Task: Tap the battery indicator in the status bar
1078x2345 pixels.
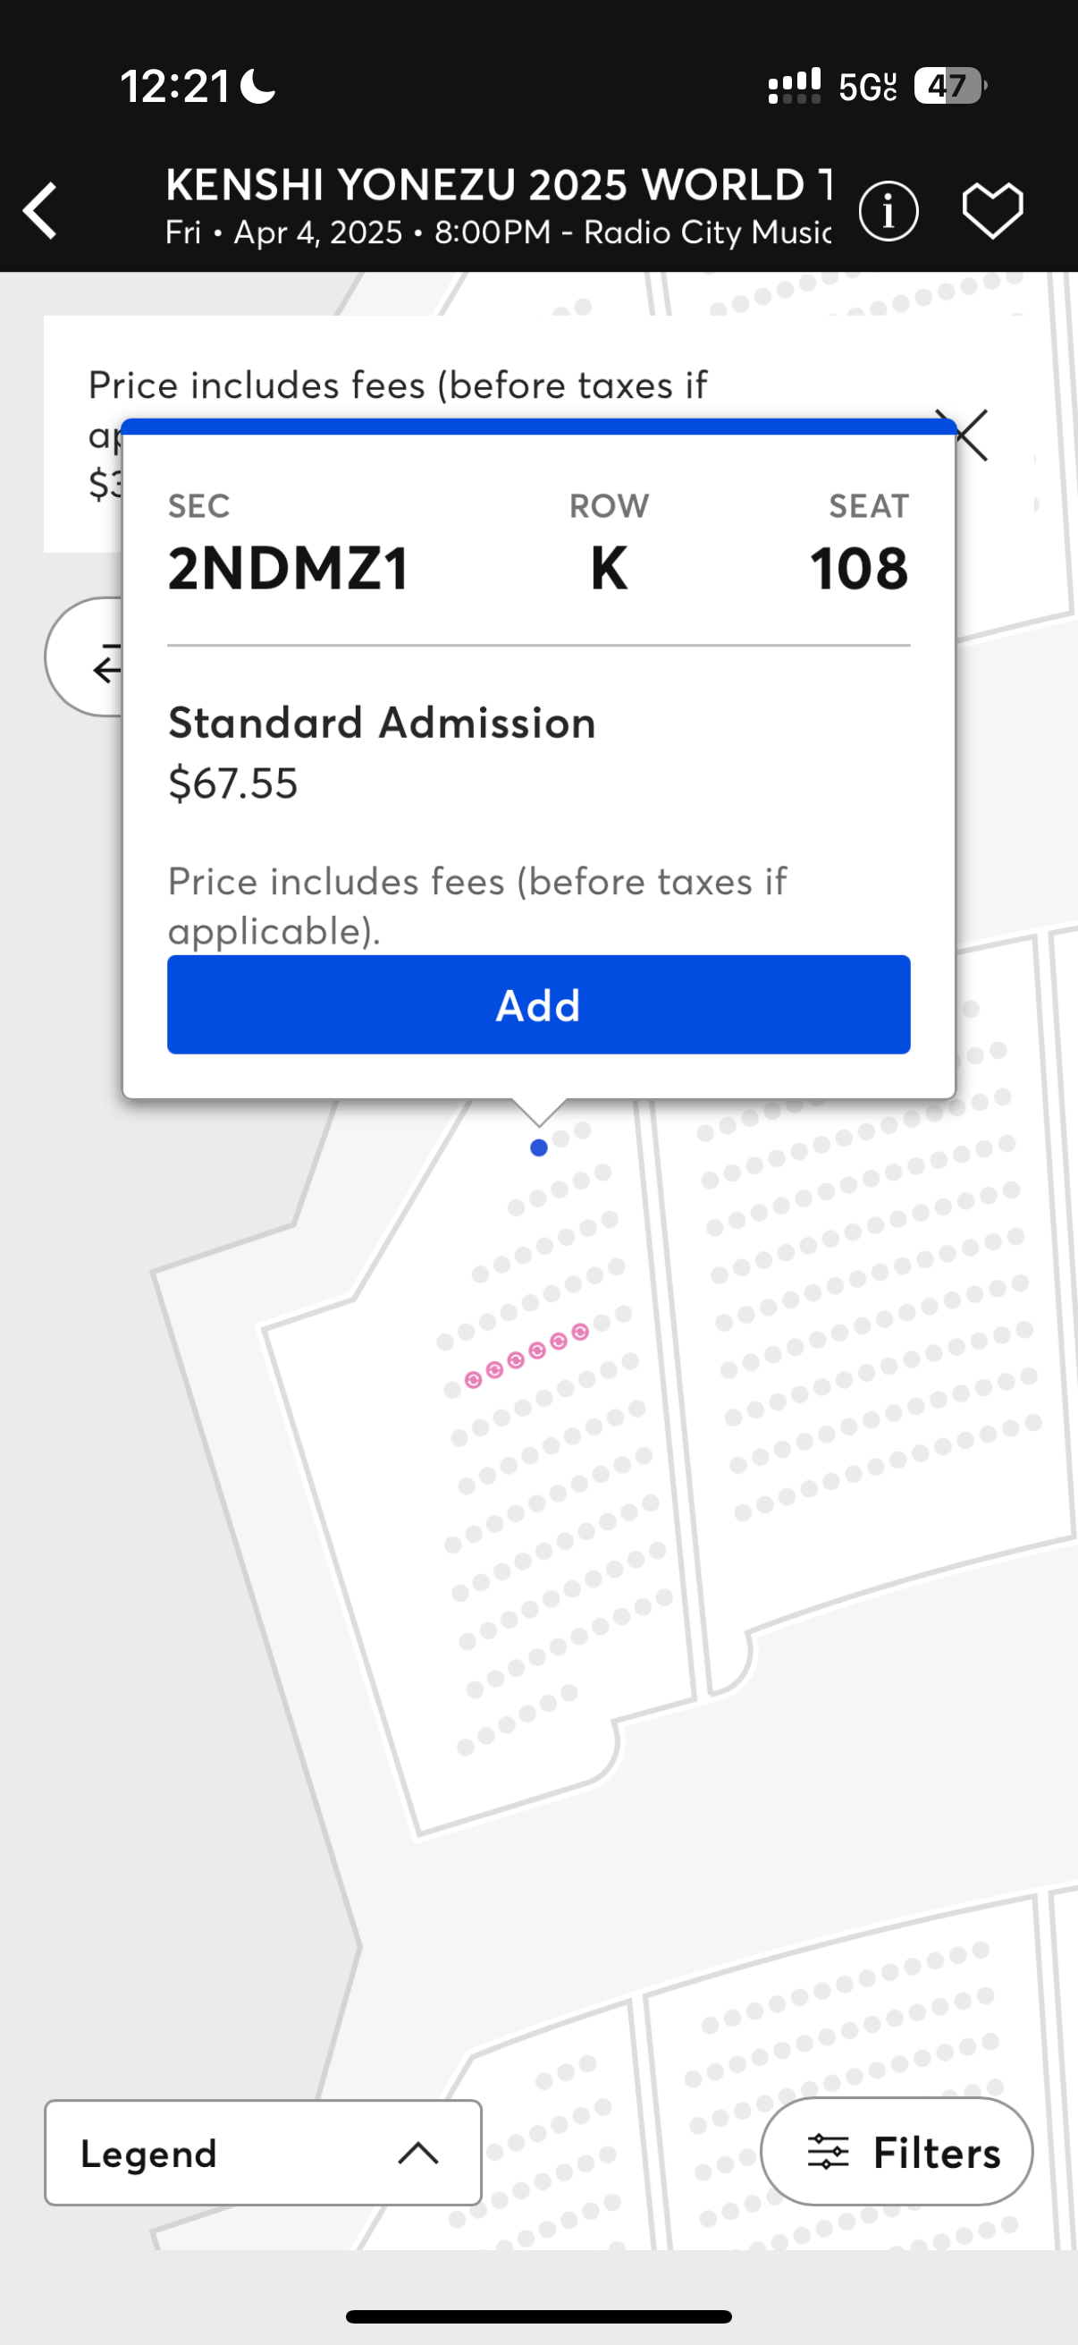Action: [948, 87]
